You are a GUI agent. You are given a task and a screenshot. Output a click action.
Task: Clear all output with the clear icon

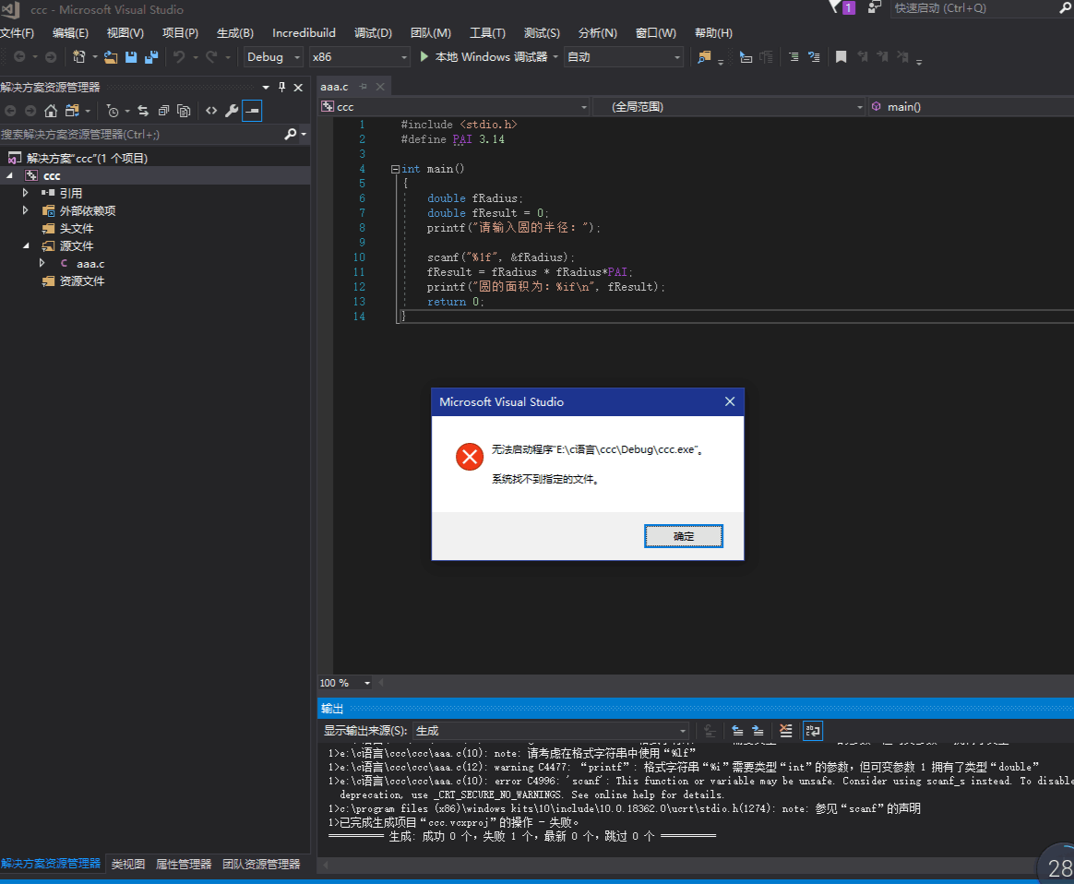785,731
